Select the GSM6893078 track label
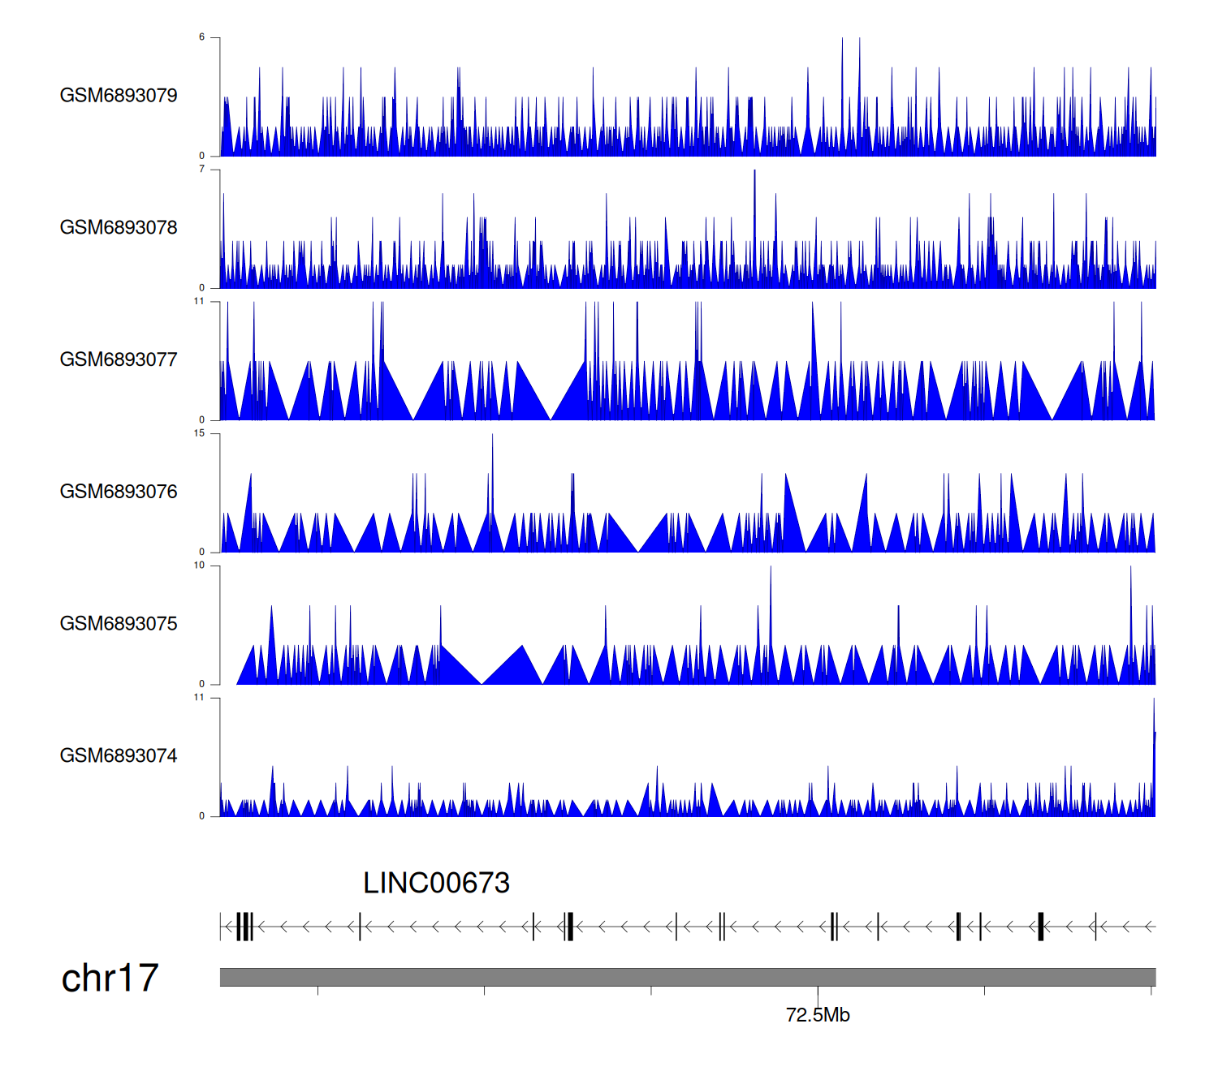 pos(119,228)
